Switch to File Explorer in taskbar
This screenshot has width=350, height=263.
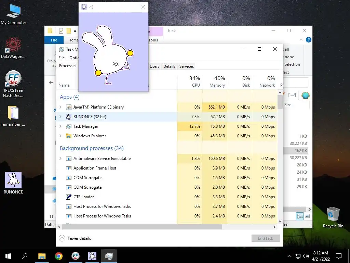pyautogui.click(x=42, y=256)
